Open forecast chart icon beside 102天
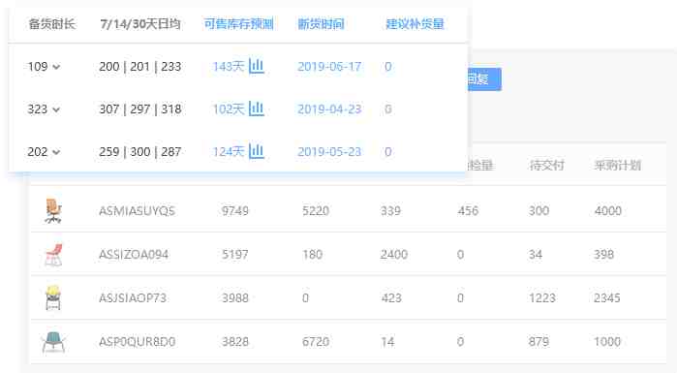 [257, 109]
